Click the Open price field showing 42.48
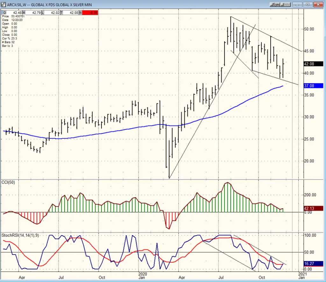Viewport: 326px width, 282px height. point(14,13)
